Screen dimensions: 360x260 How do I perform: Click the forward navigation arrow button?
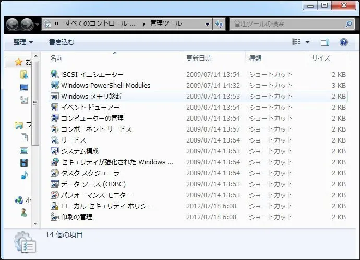(x=27, y=25)
